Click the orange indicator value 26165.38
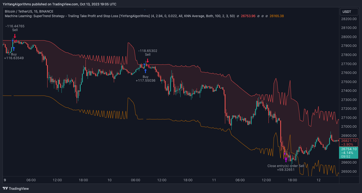This screenshot has height=193, width=362. tap(277, 16)
